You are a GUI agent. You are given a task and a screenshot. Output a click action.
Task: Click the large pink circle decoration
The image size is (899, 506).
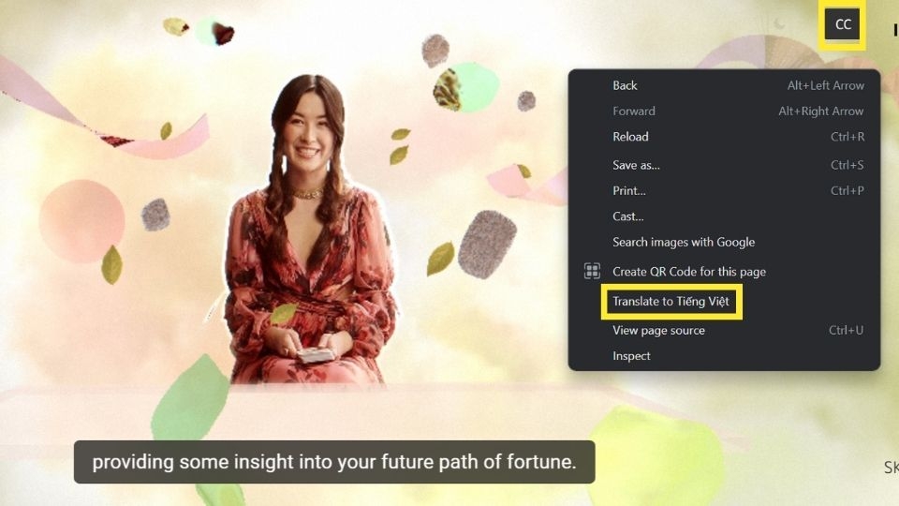click(x=82, y=221)
